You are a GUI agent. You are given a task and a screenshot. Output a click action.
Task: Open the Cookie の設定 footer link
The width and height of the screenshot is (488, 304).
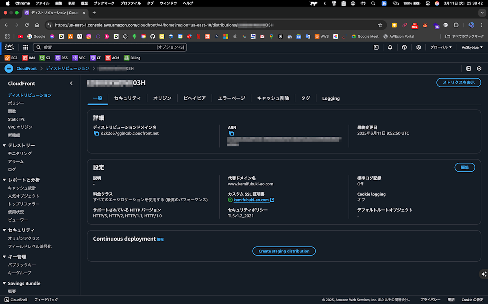coord(473,300)
